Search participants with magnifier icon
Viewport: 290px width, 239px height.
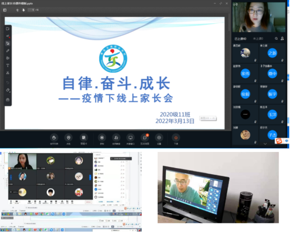pyautogui.click(x=276, y=38)
